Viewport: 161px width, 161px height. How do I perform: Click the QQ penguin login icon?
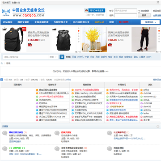(x=86, y=10)
